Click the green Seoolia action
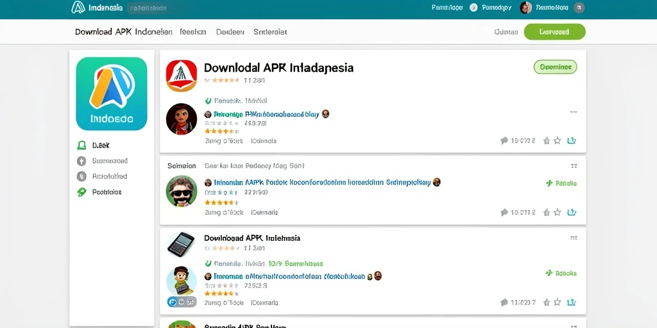The image size is (657, 328). click(561, 273)
